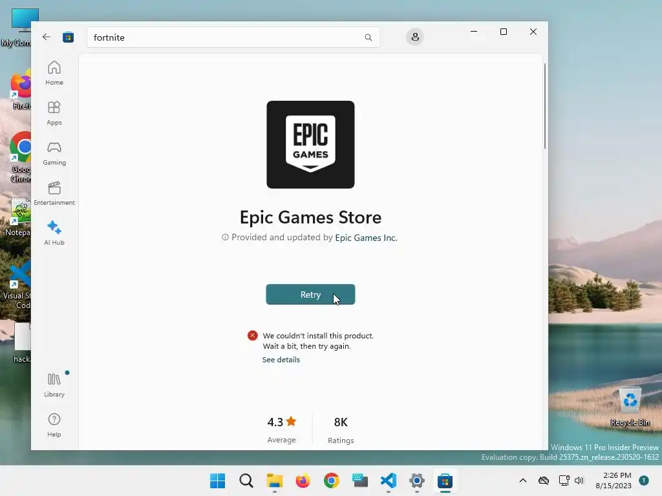Open AI Hub in sidebar
662x496 pixels.
[x=54, y=232]
